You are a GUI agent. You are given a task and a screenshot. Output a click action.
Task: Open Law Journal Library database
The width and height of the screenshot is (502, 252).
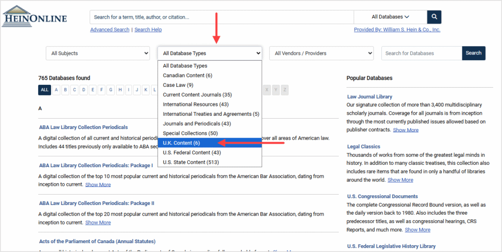pyautogui.click(x=370, y=97)
